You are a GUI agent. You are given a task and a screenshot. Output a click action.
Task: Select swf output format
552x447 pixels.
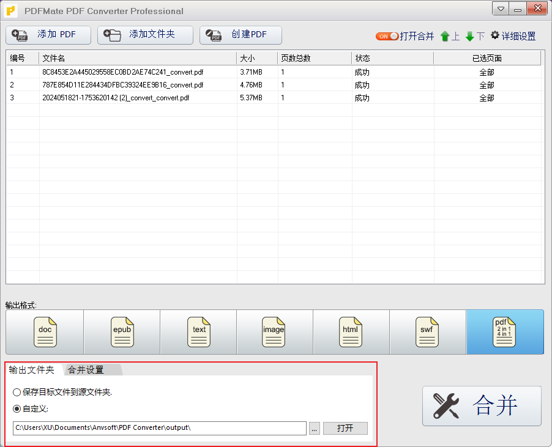[428, 332]
